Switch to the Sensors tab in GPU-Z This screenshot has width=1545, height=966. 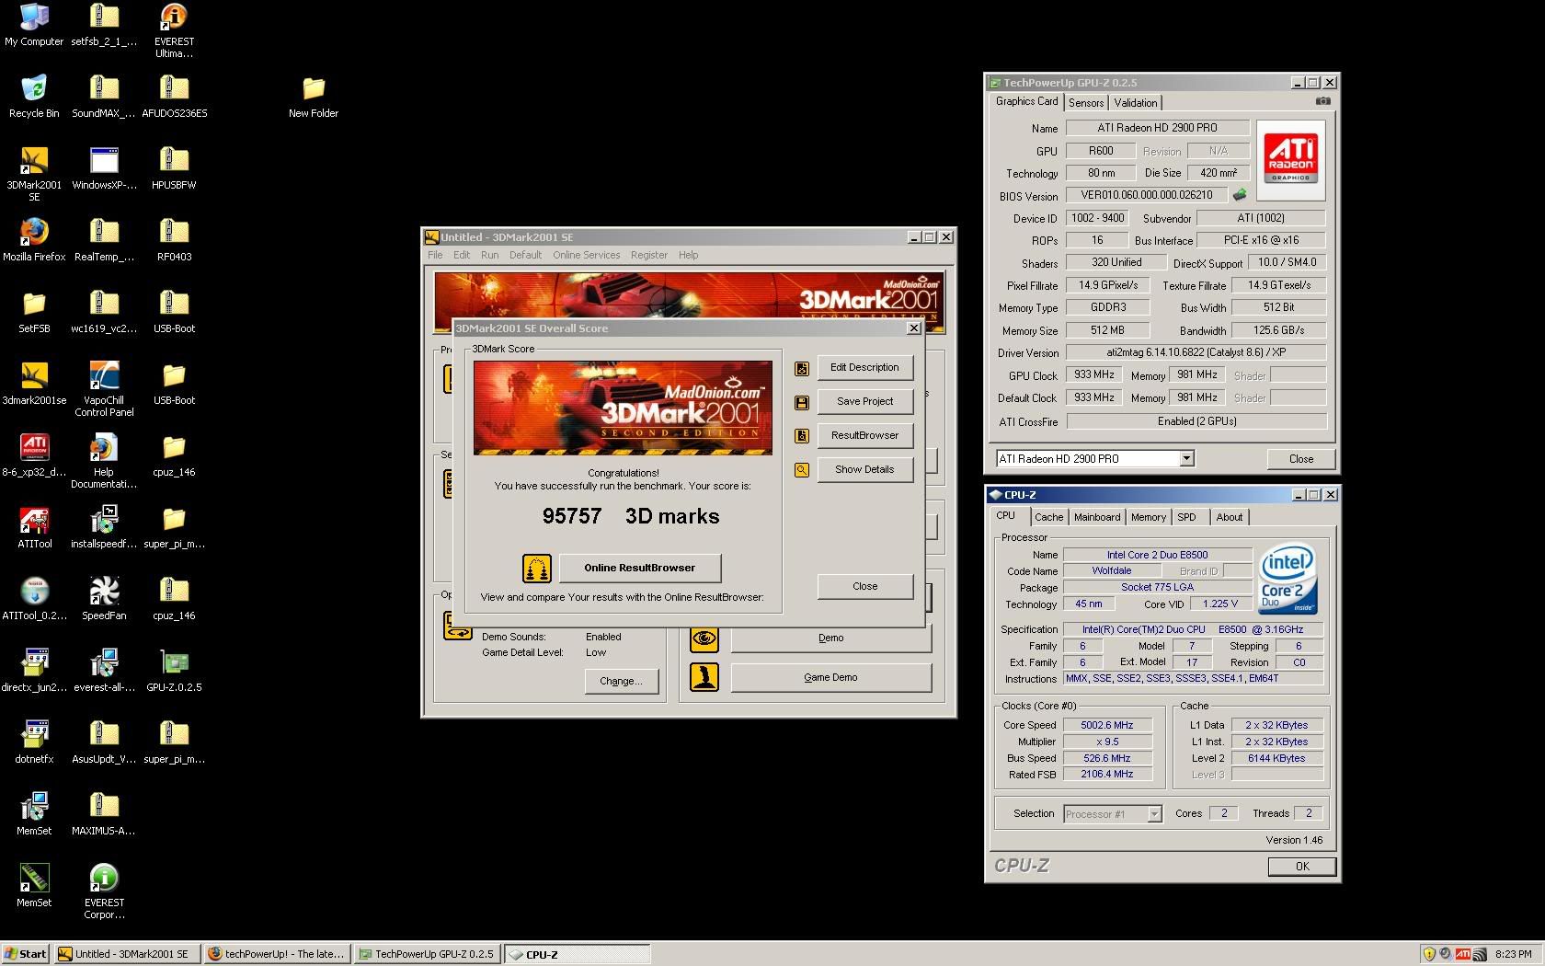(x=1086, y=103)
